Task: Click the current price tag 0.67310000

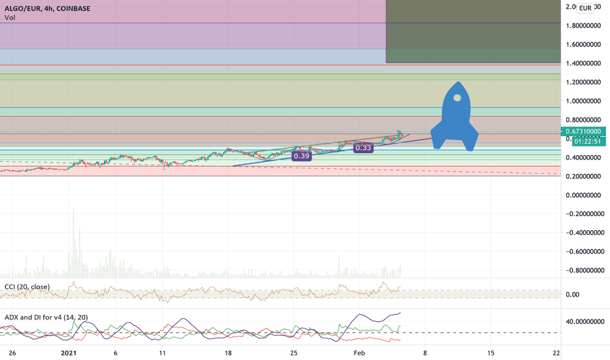Action: click(583, 131)
